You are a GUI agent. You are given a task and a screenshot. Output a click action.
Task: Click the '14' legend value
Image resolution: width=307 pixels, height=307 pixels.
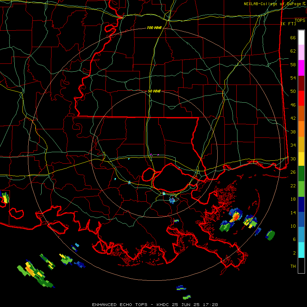tap(293, 213)
